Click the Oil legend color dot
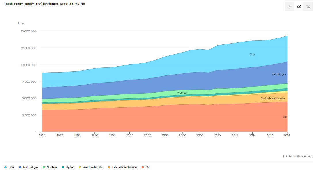 (143, 167)
